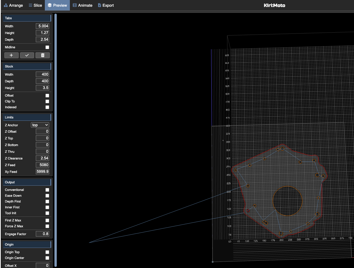354x268 pixels.
Task: Open the Z Anchor dropdown
Action: (x=40, y=125)
